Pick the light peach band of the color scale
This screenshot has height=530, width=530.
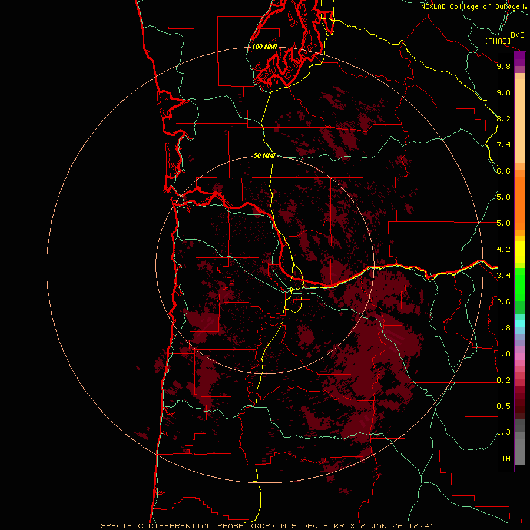[520, 121]
